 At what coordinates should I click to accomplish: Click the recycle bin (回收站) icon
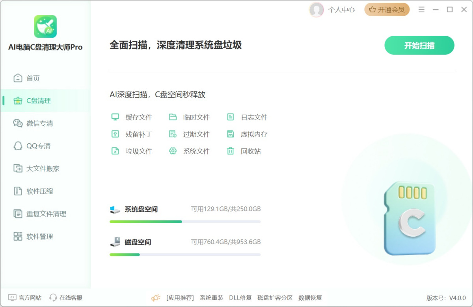pos(231,151)
